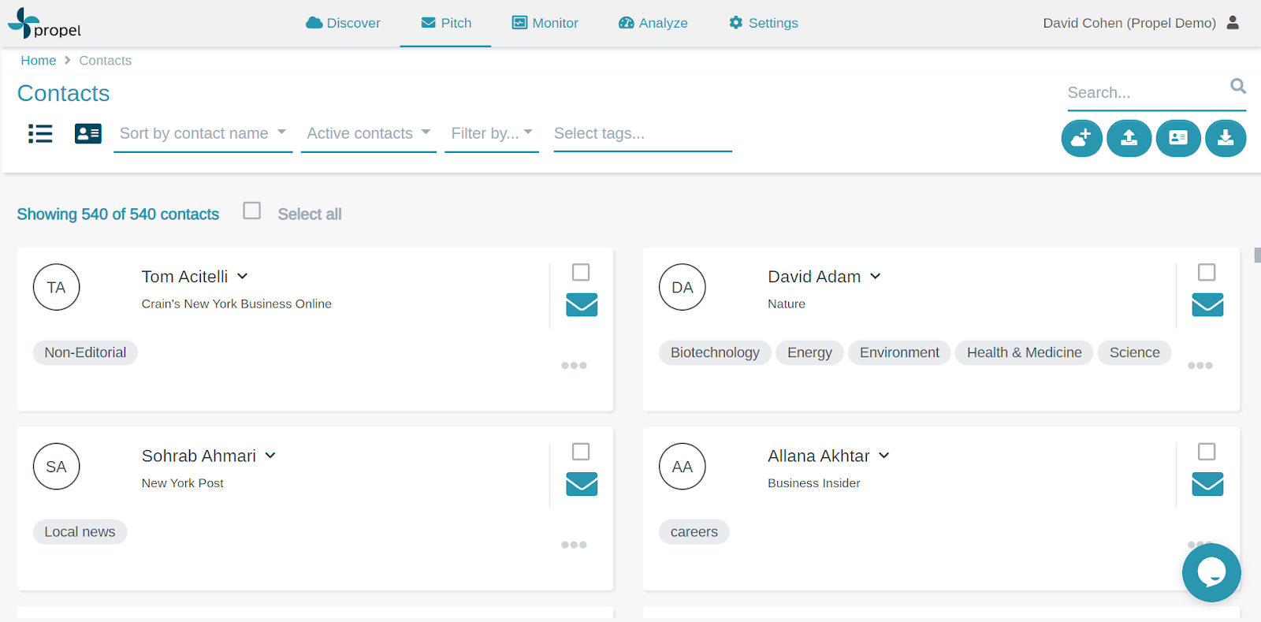This screenshot has width=1261, height=622.
Task: Click the "Select all" label
Action: [310, 214]
